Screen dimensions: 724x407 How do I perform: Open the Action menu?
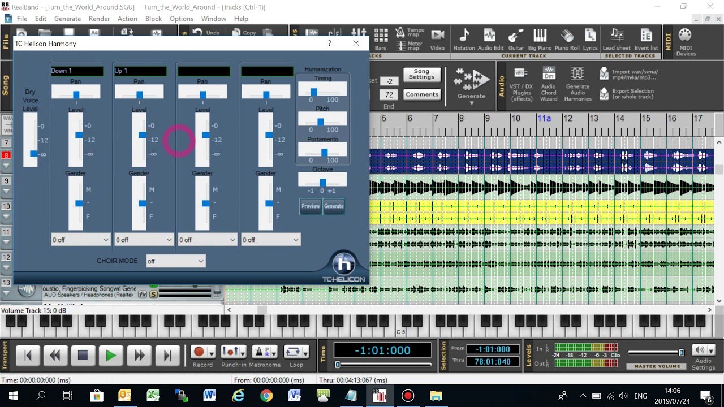[127, 19]
